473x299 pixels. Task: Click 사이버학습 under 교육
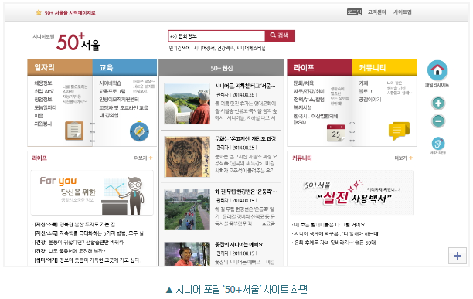point(111,83)
